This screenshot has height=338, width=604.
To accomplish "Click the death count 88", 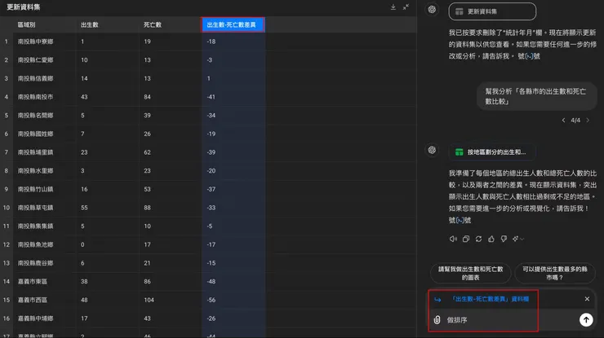I will tap(147, 208).
